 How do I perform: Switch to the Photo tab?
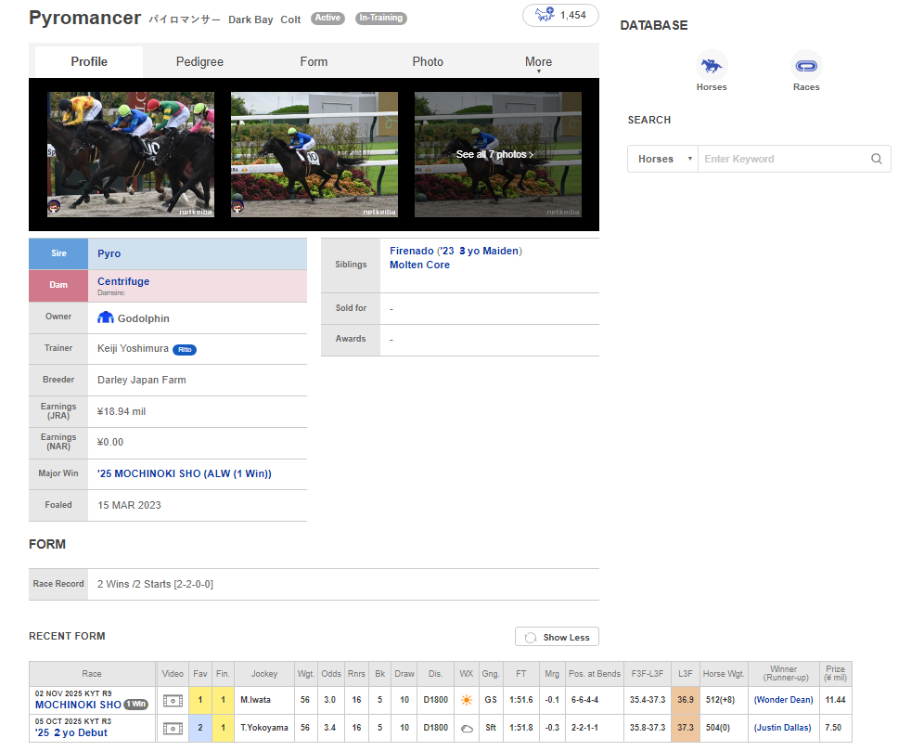(x=428, y=61)
